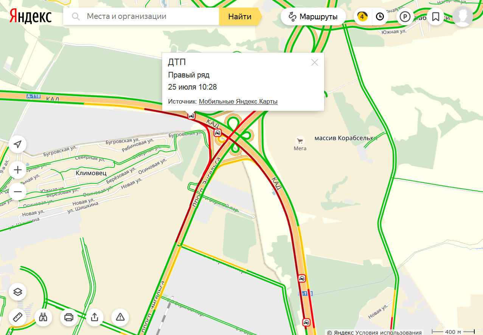Open the Мобильные Яндекс.Карты source link
This screenshot has width=483, height=335.
point(238,101)
